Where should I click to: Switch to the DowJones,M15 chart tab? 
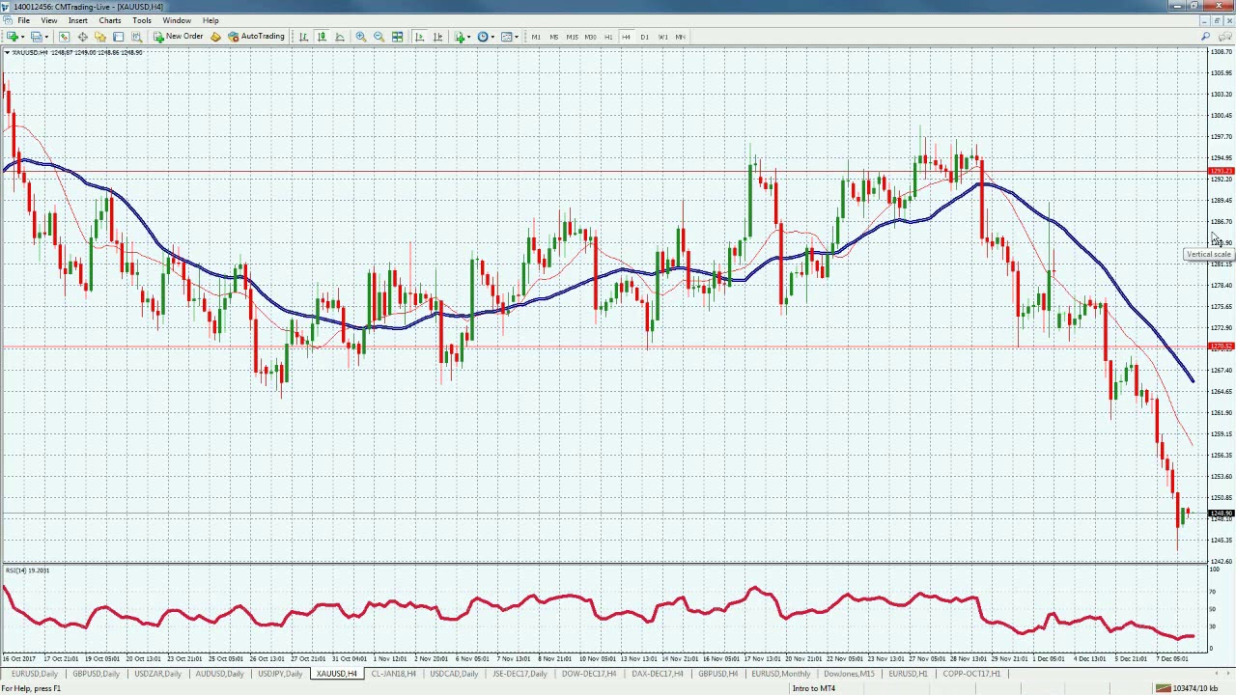(x=850, y=674)
